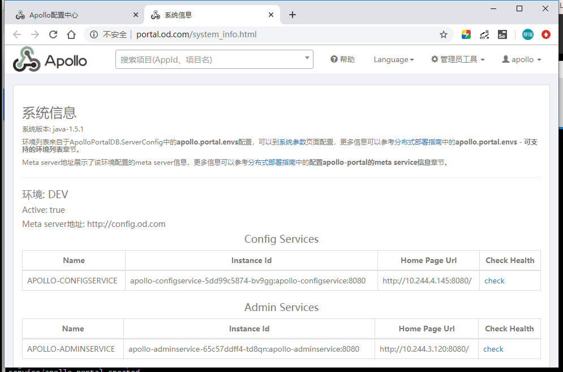Image resolution: width=563 pixels, height=372 pixels.
Task: Click the not-secure site info icon
Action: coord(94,34)
